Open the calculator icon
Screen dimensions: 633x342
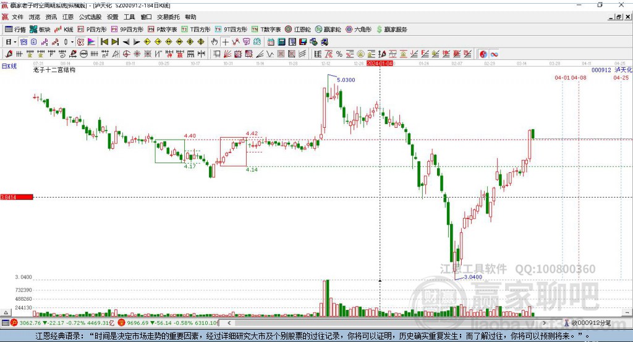tap(281, 42)
